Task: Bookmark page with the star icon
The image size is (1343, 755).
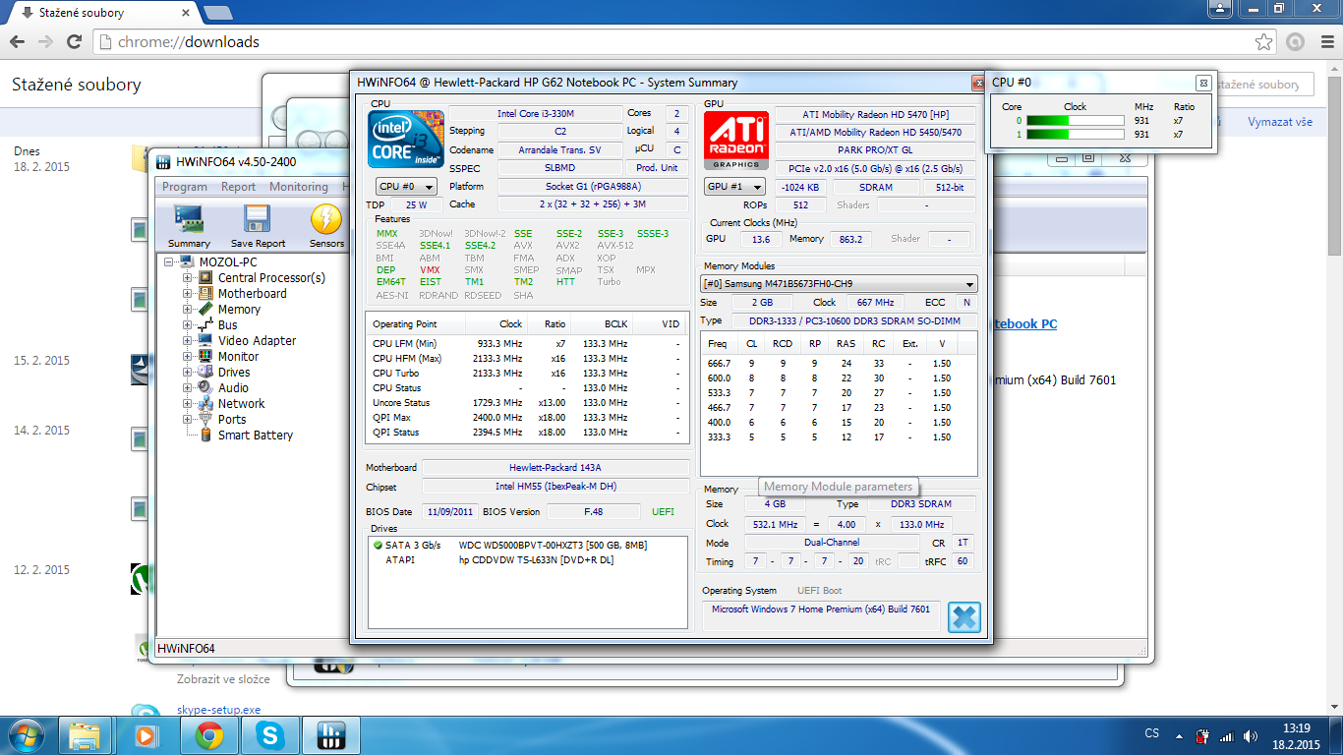Action: point(1264,42)
